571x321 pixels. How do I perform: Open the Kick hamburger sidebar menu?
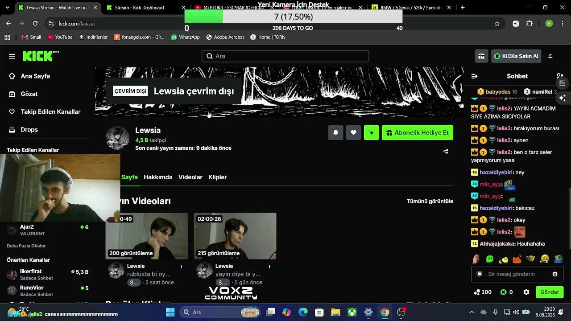(12, 56)
